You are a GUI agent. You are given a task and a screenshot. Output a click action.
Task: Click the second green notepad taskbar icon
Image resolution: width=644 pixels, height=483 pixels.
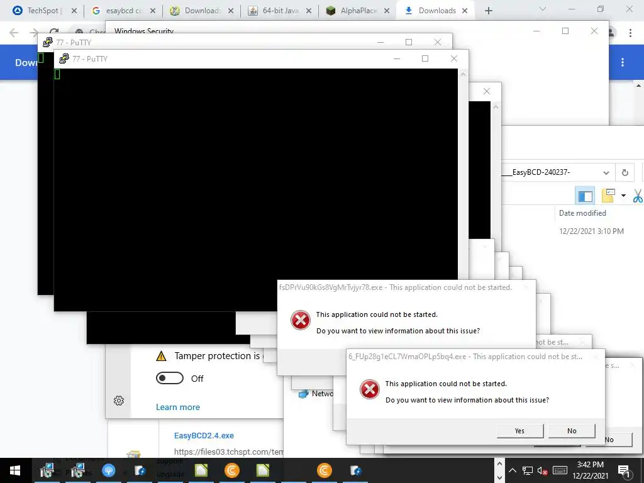coord(263,470)
